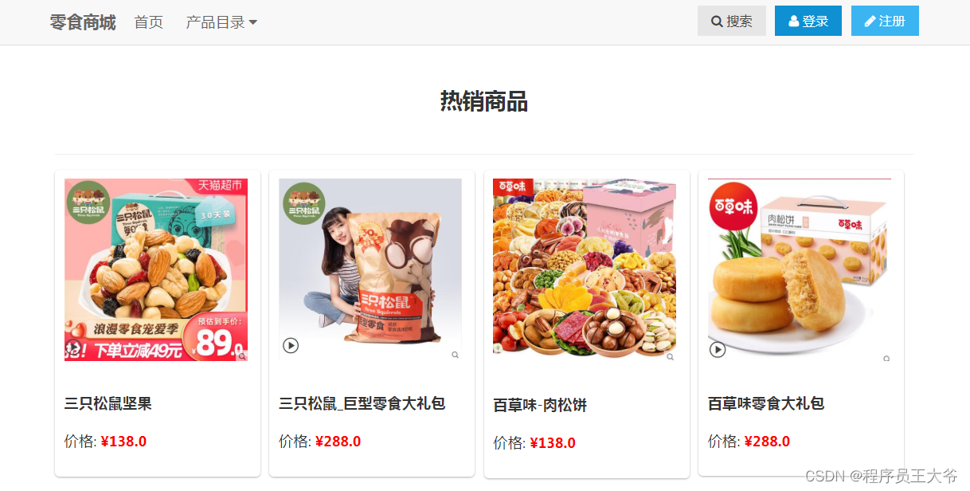Select the 三只松鼠坚果 product image

pos(156,270)
